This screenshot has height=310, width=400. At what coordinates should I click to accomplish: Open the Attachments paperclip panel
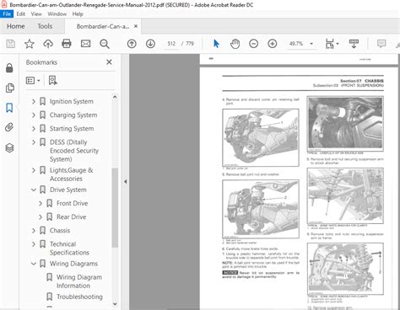click(x=9, y=127)
